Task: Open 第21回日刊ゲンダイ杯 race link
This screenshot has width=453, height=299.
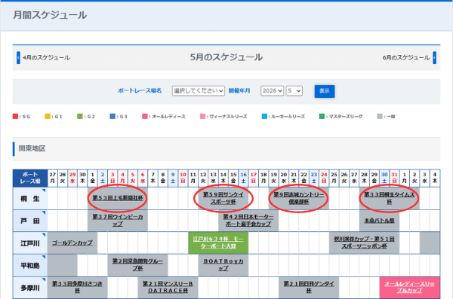Action: (x=309, y=287)
